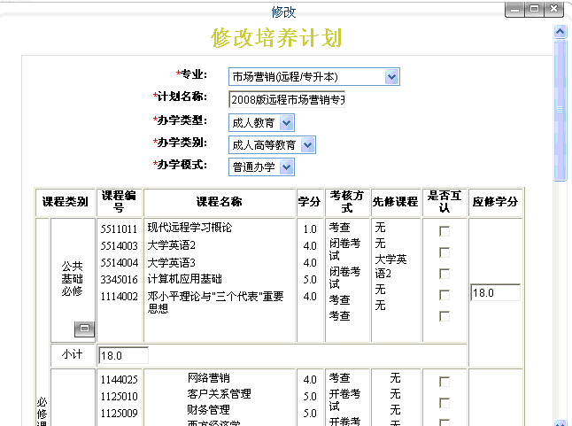Click the 小计 label
The height and width of the screenshot is (426, 572).
(73, 354)
